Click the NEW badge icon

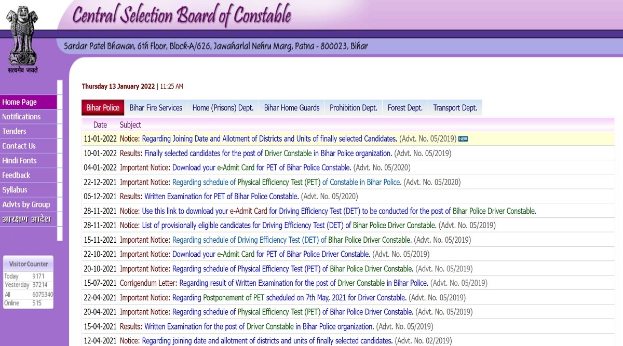[x=463, y=139]
